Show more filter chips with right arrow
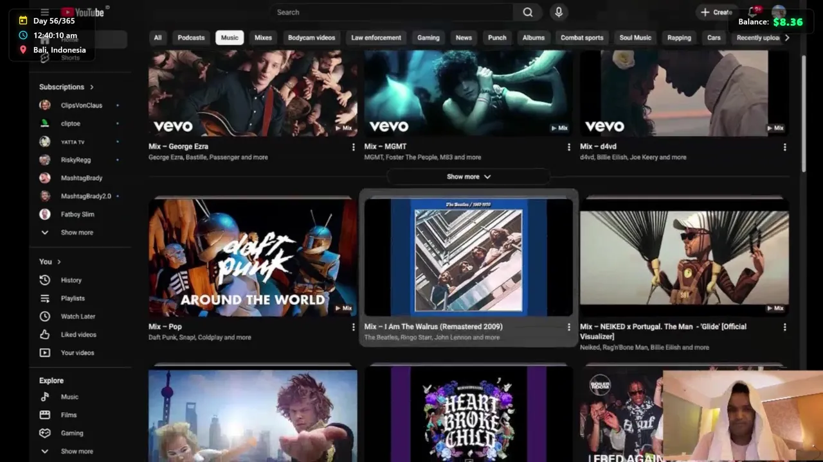This screenshot has width=823, height=462. click(787, 37)
